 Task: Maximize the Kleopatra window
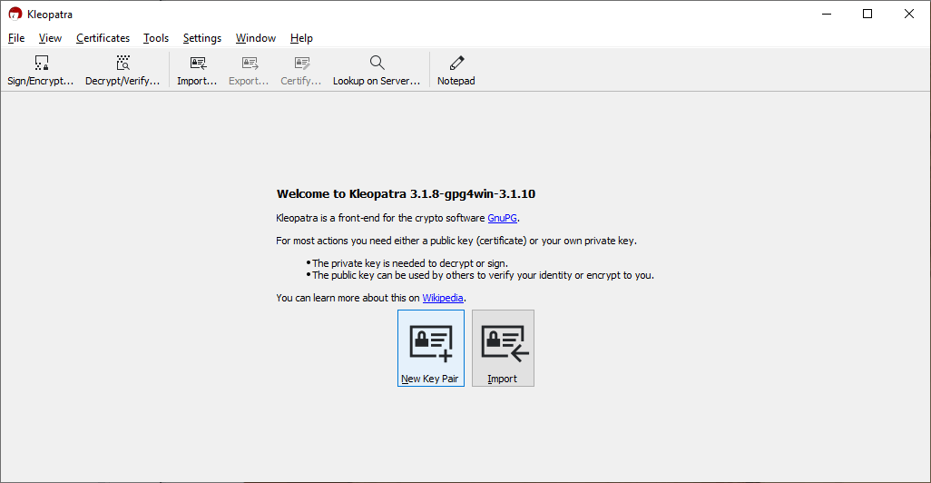coord(867,14)
